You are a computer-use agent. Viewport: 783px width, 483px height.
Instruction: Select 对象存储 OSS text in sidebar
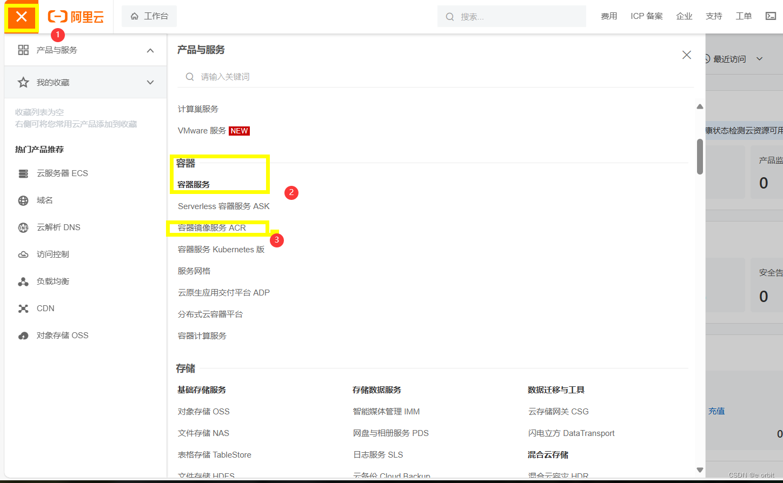(x=63, y=336)
